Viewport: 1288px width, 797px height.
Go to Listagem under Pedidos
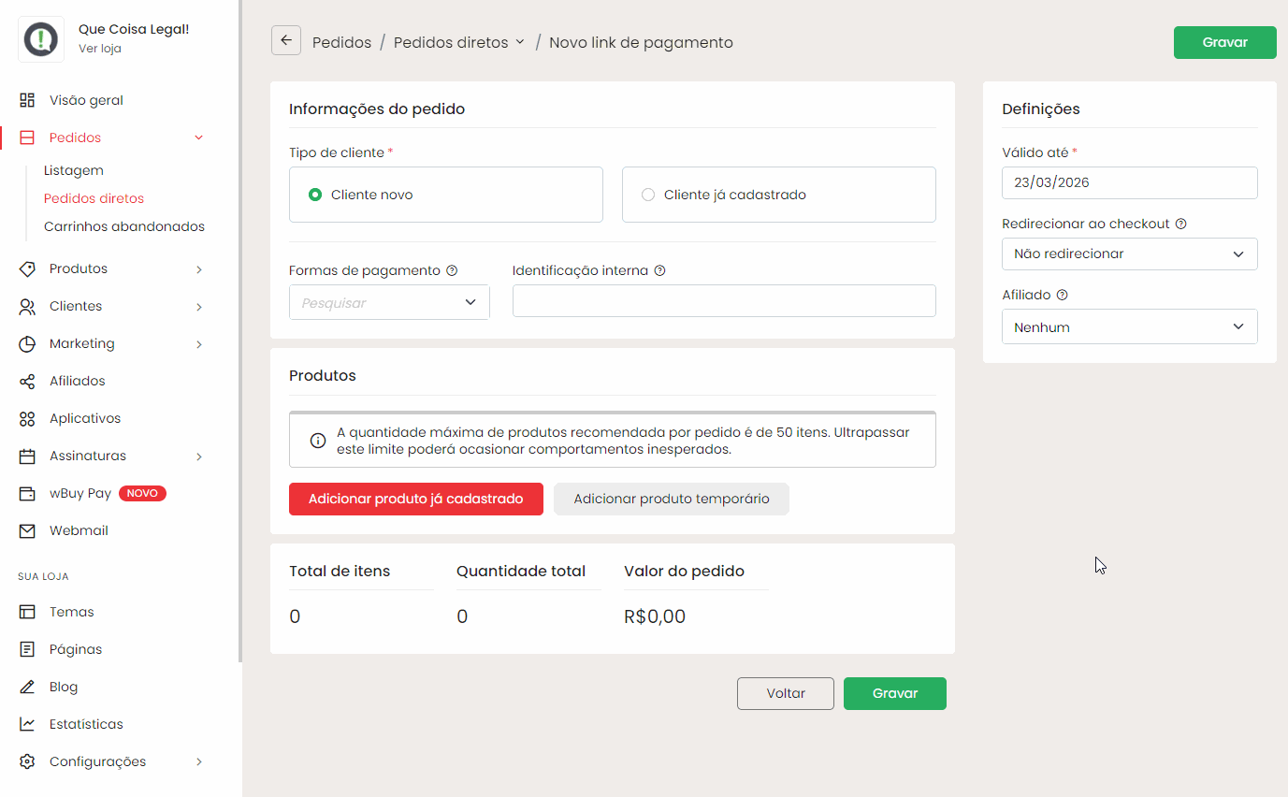pyautogui.click(x=74, y=170)
